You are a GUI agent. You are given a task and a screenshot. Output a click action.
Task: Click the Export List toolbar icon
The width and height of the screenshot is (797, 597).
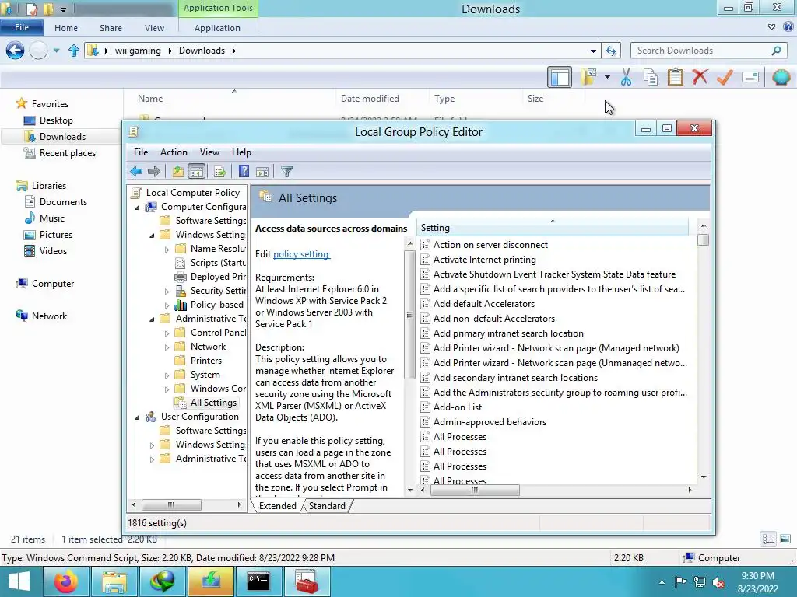[219, 172]
